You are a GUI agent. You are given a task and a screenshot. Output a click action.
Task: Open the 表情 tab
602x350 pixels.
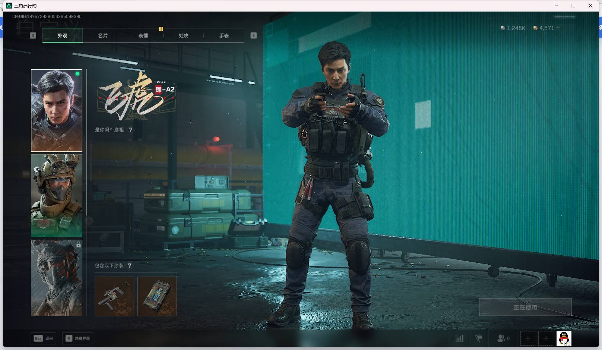pyautogui.click(x=143, y=36)
